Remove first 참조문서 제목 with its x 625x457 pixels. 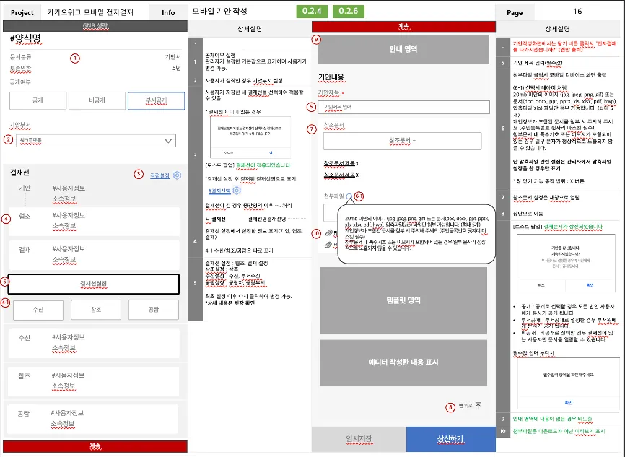(357, 163)
